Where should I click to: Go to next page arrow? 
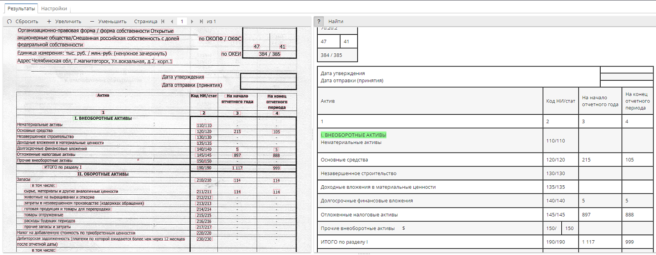coord(192,21)
